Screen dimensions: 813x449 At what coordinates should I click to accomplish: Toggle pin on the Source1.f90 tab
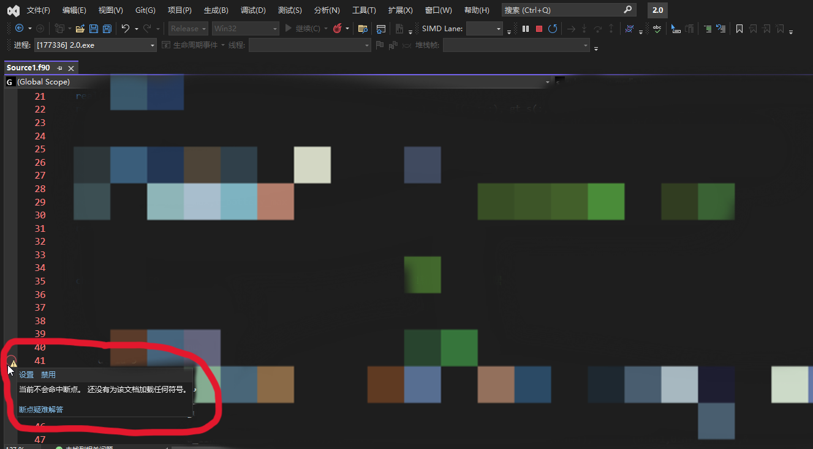[x=60, y=68]
